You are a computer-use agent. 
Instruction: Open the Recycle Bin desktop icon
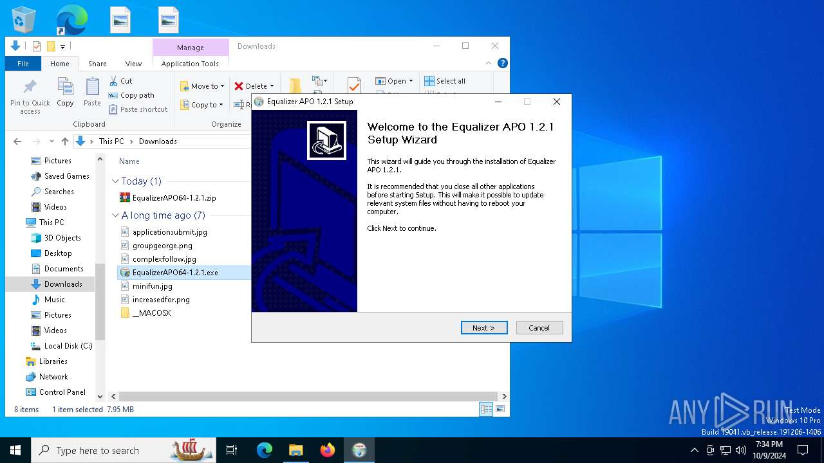click(24, 19)
